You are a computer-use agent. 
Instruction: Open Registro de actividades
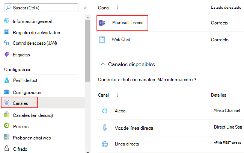click(x=36, y=33)
